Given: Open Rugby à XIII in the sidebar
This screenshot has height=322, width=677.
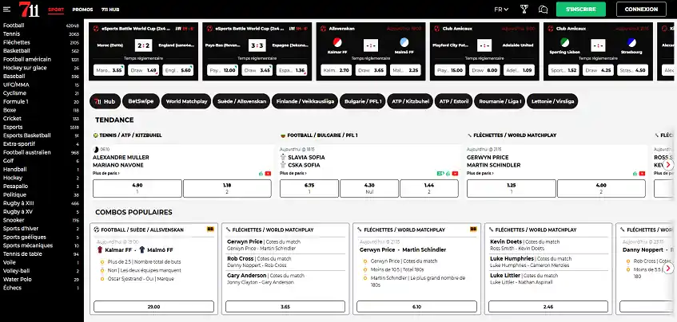Looking at the screenshot, I should point(41,203).
